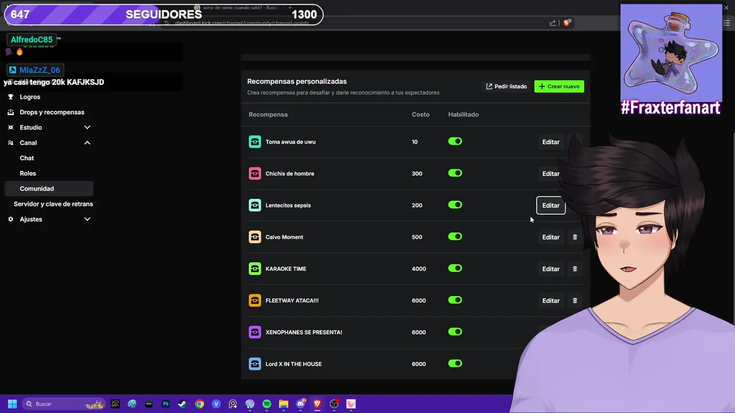
Task: Click the Lentecitos sepsis reward icon
Action: [x=254, y=205]
